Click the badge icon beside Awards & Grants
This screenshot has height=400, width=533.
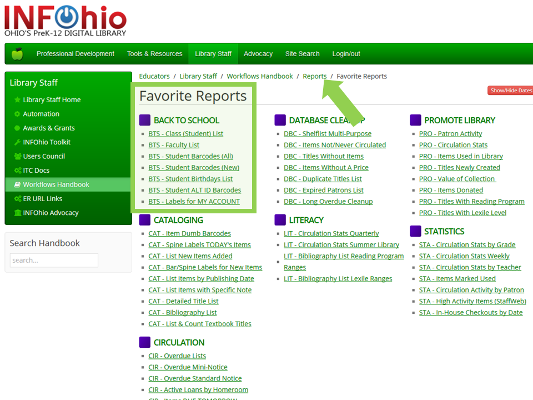point(17,128)
